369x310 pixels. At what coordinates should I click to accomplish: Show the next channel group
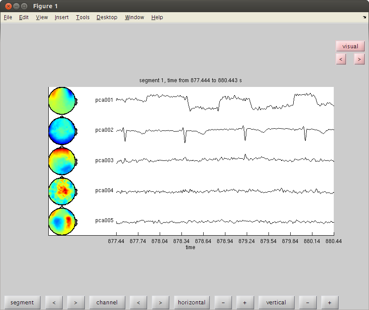(x=161, y=303)
